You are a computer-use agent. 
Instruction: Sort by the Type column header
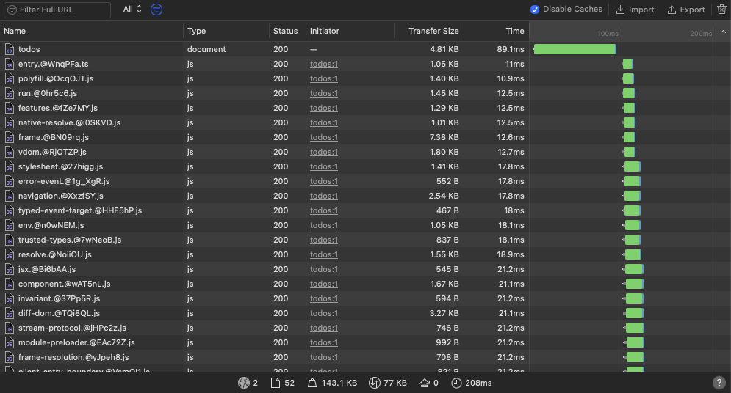[196, 31]
